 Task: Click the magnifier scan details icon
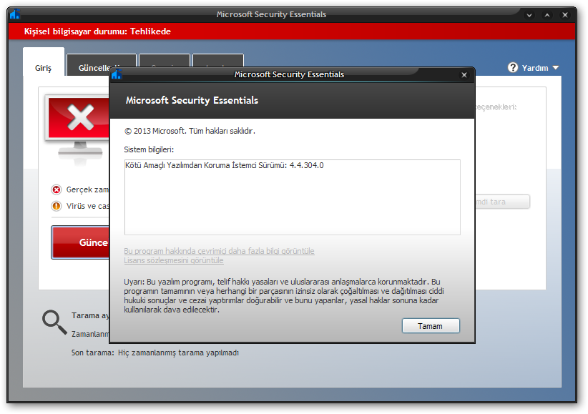(x=54, y=322)
